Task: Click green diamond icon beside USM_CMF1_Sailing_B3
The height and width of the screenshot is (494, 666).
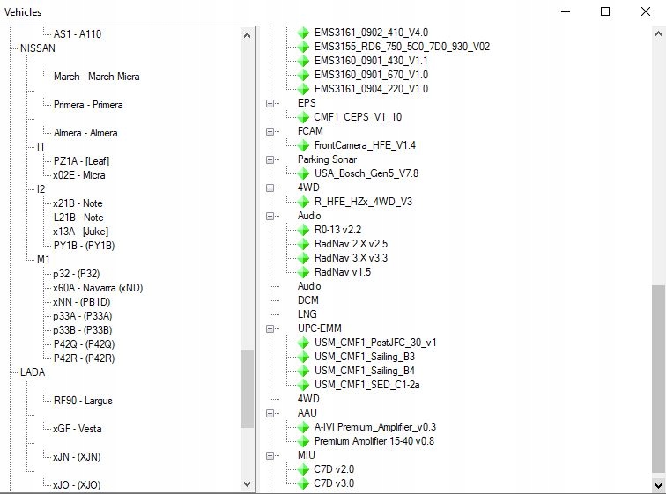Action: tap(303, 357)
